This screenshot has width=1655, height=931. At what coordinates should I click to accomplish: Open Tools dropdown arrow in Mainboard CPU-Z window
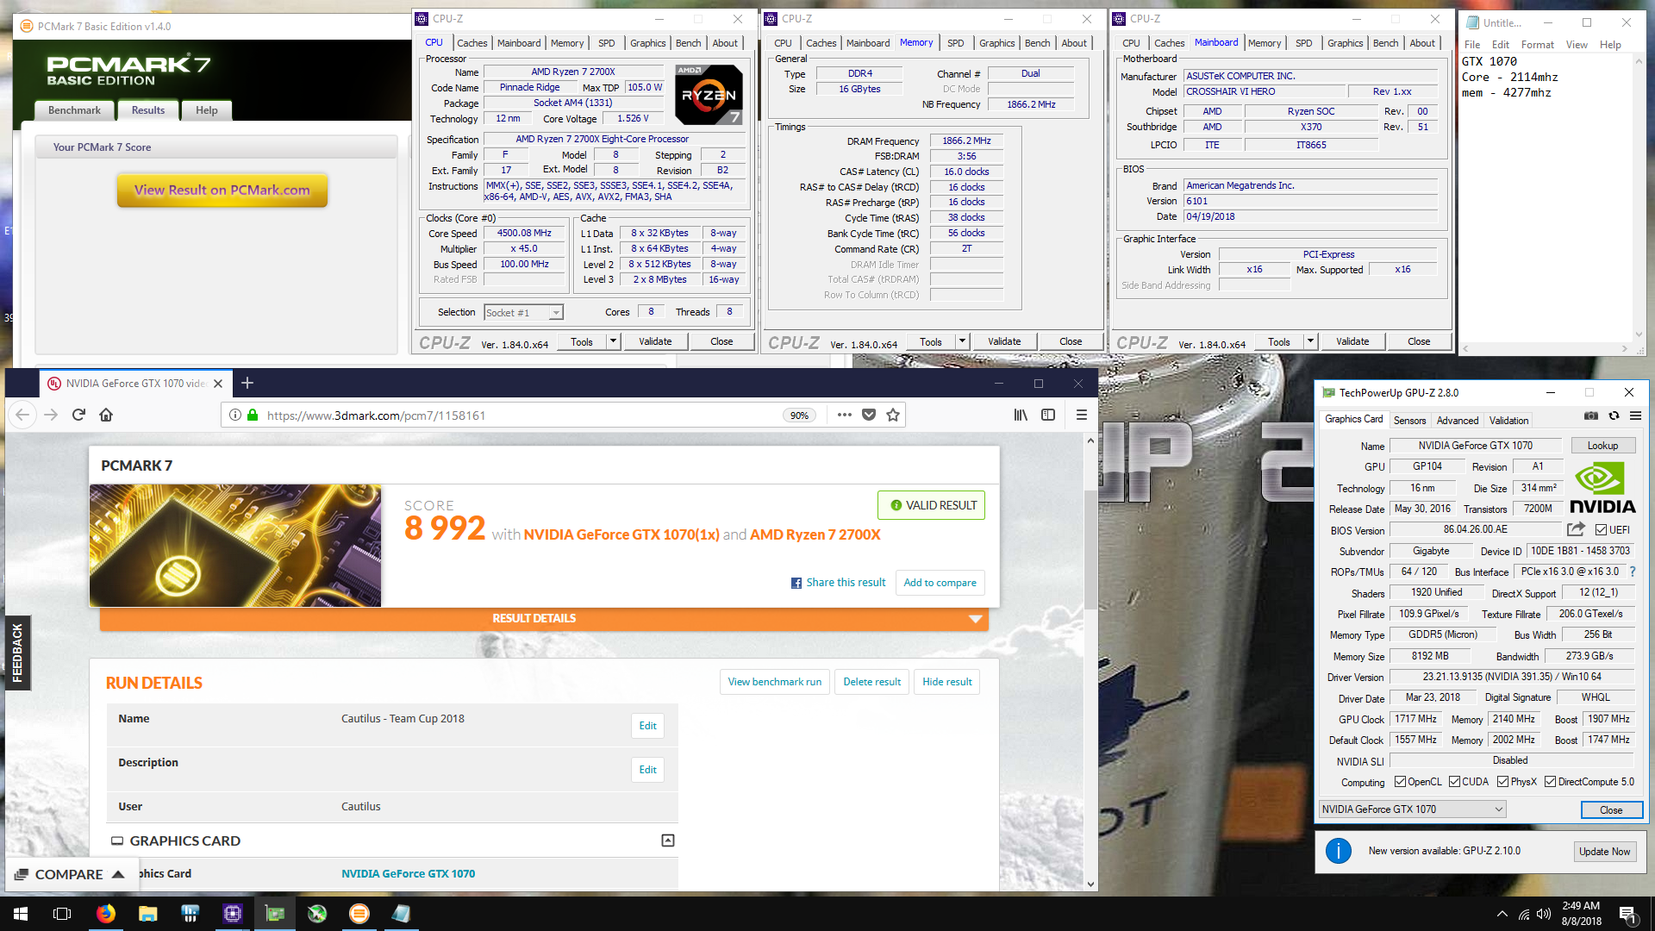(x=1310, y=341)
